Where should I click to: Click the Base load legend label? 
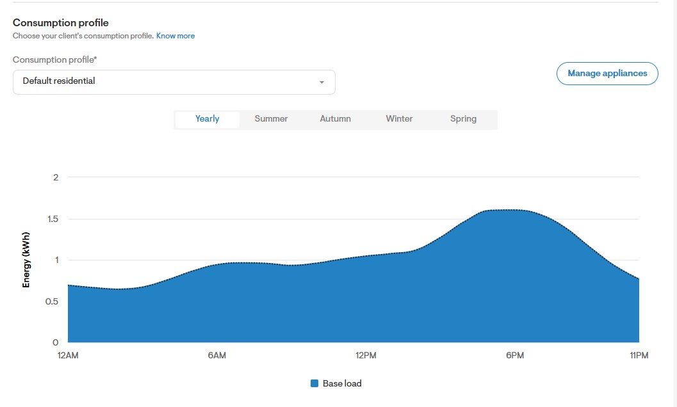[342, 383]
